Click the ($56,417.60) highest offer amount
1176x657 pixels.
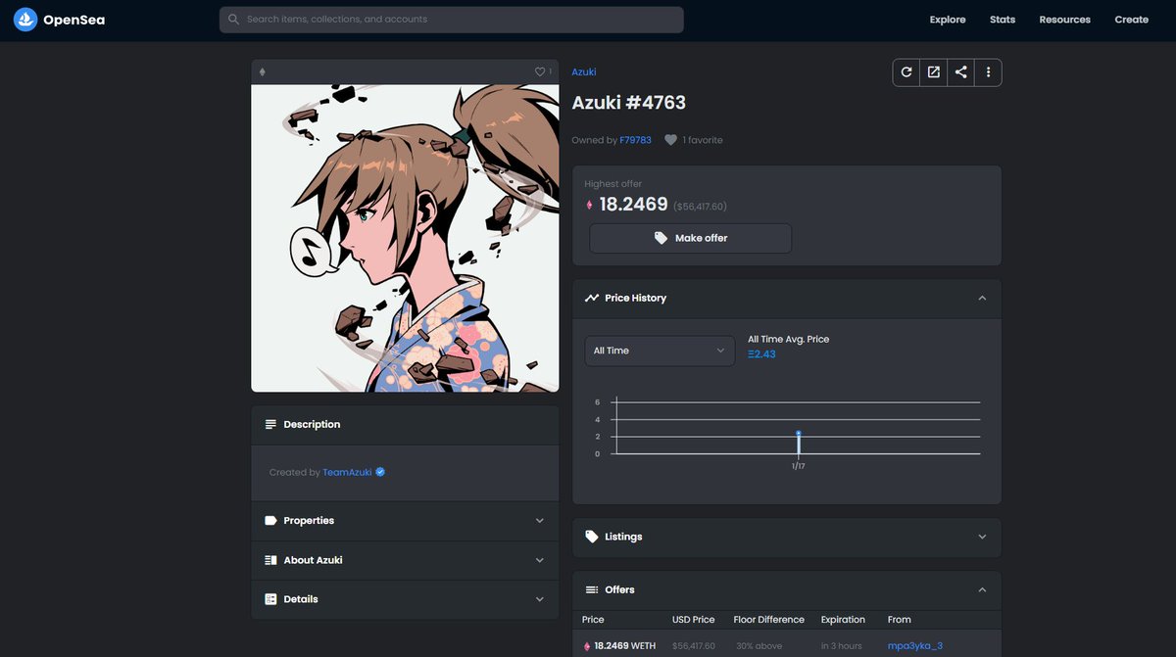pyautogui.click(x=701, y=207)
